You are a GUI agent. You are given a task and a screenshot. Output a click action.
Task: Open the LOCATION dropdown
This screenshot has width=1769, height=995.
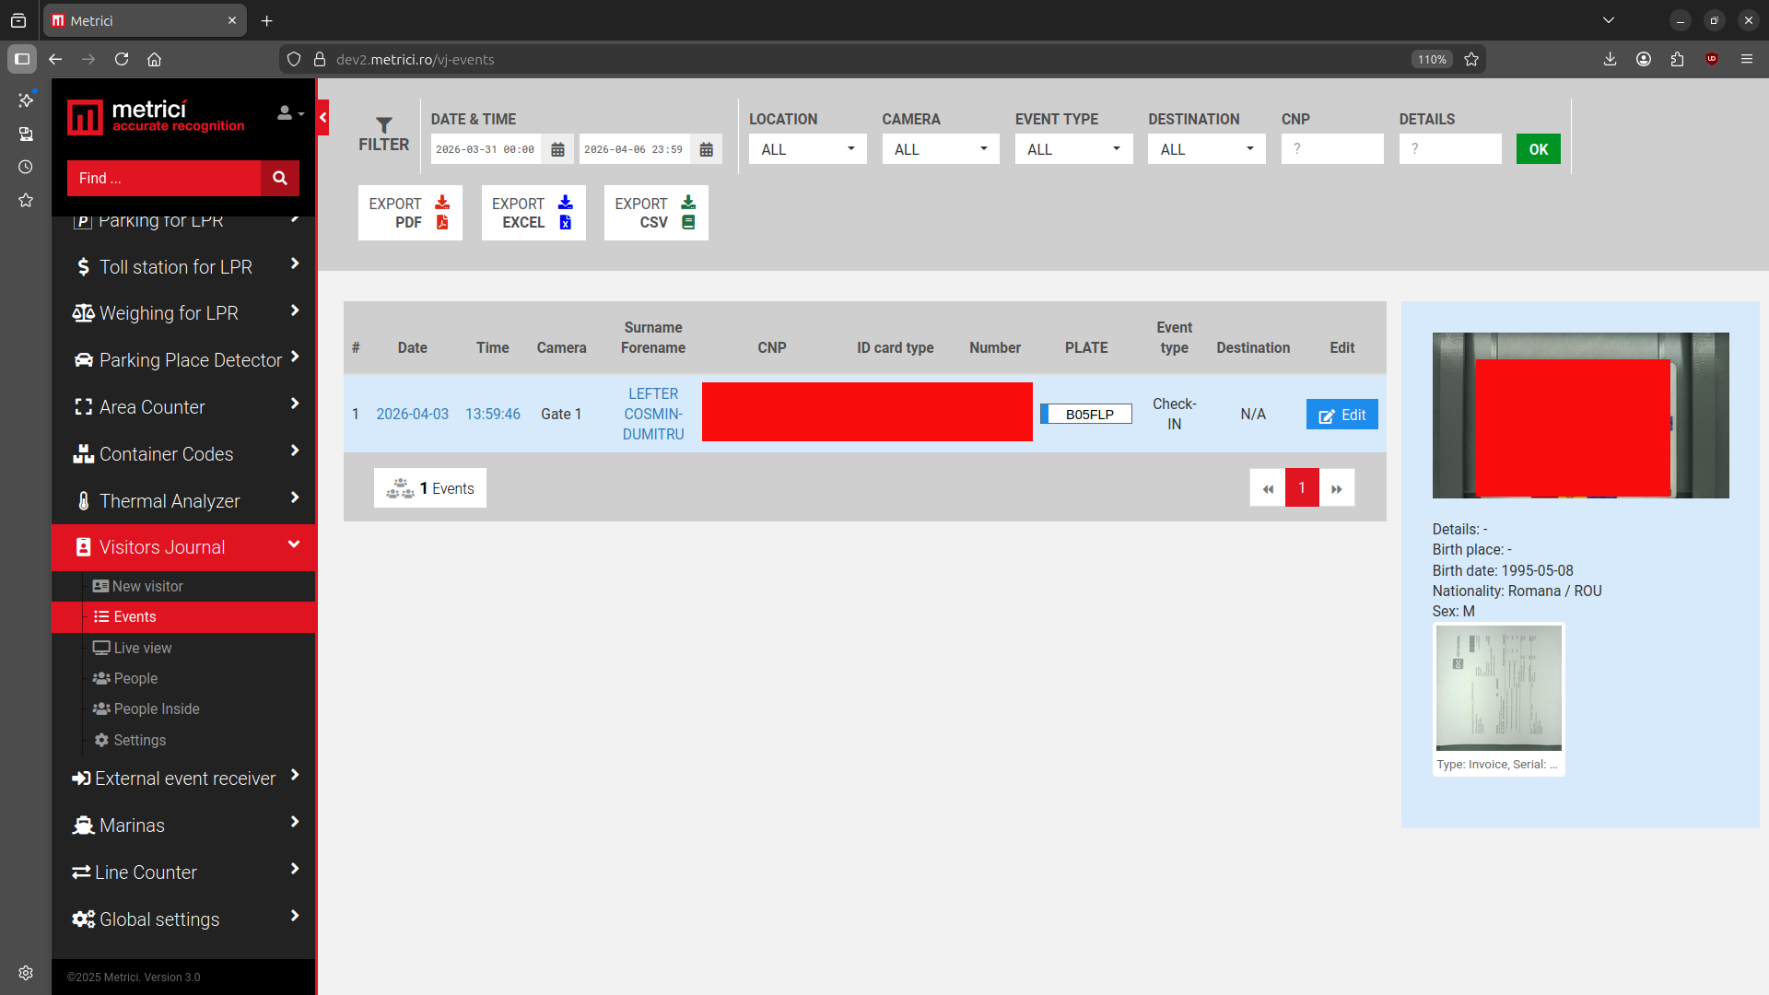tap(807, 149)
